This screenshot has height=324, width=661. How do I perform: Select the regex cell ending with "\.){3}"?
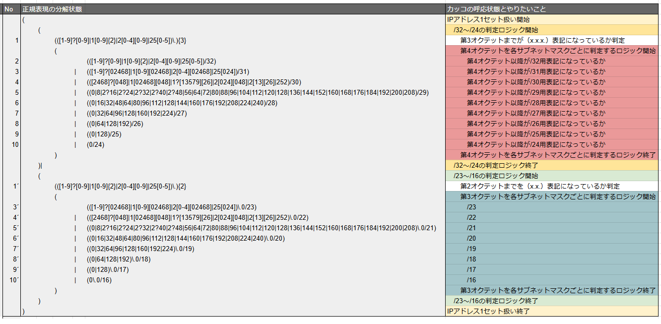pos(233,41)
